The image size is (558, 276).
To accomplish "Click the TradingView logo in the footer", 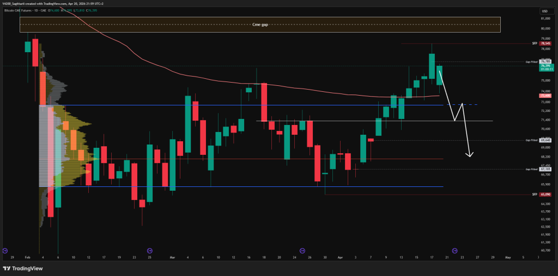I will (x=23, y=268).
